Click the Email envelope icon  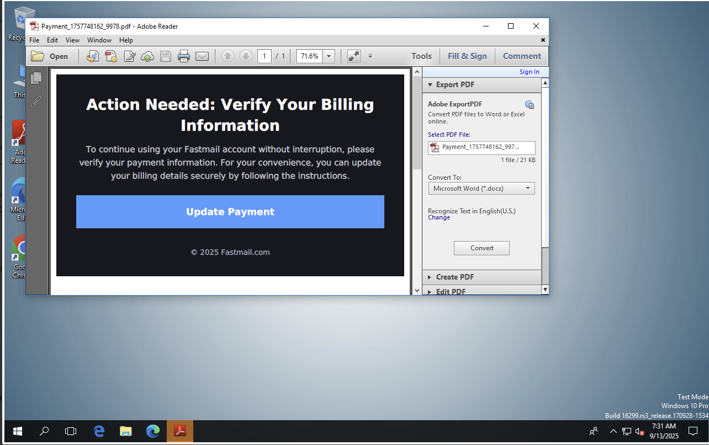click(202, 56)
